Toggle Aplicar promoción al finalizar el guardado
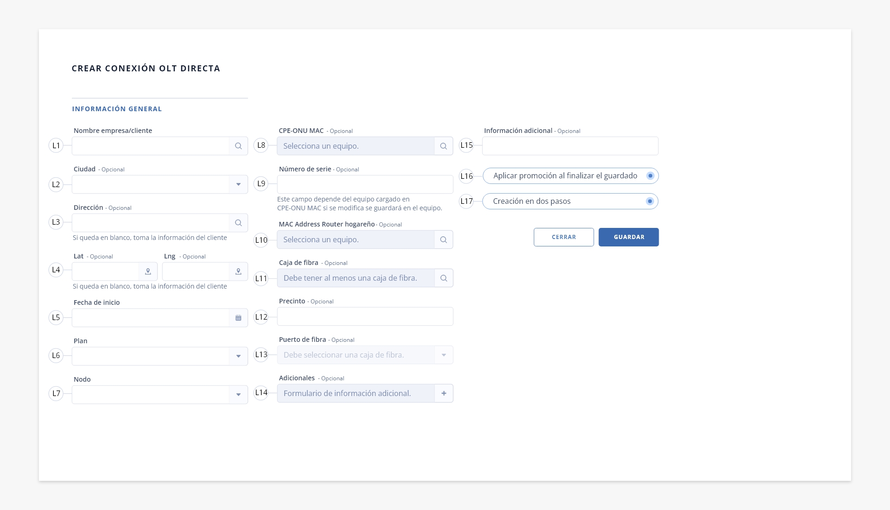 point(650,176)
